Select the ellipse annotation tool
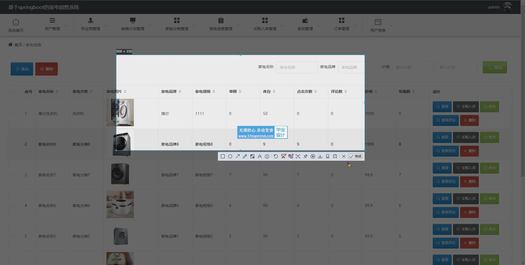This screenshot has height=265, width=525. [x=230, y=156]
